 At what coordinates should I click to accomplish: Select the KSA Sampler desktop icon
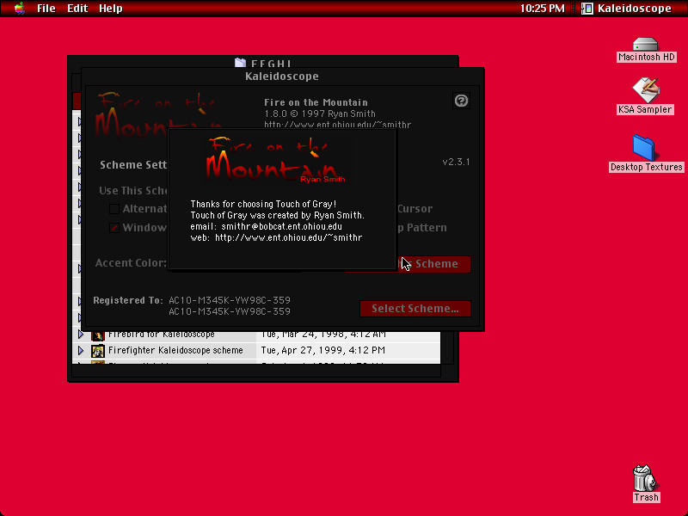646,90
